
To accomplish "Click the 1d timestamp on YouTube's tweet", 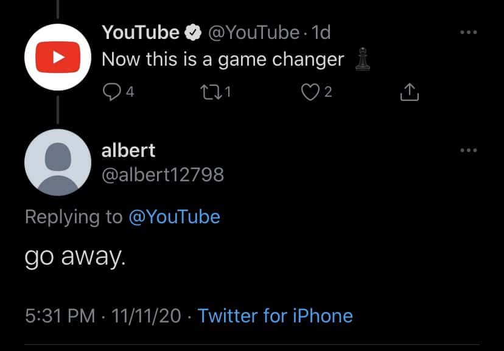I will point(321,33).
